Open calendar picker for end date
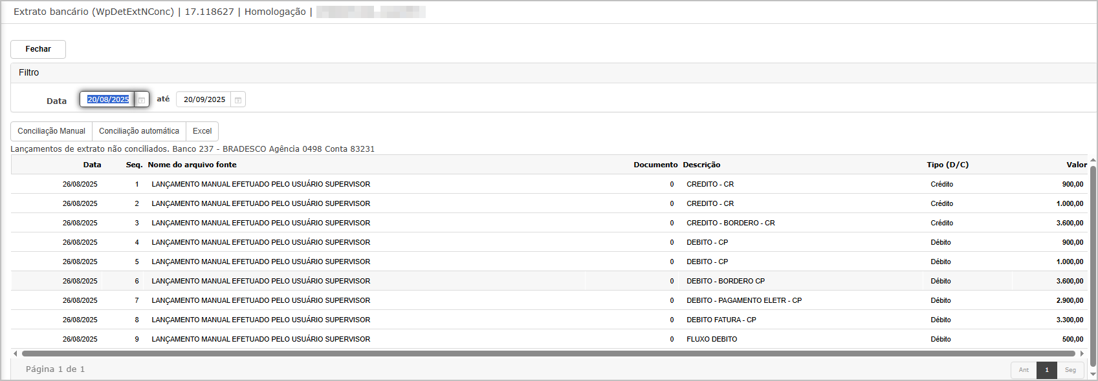The width and height of the screenshot is (1098, 381). pos(238,100)
